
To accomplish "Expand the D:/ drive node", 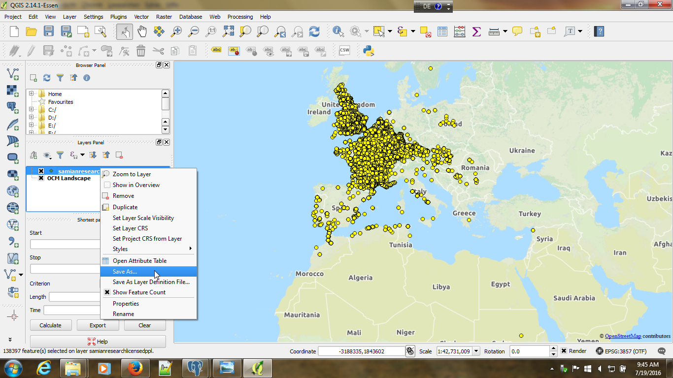I will pos(32,118).
